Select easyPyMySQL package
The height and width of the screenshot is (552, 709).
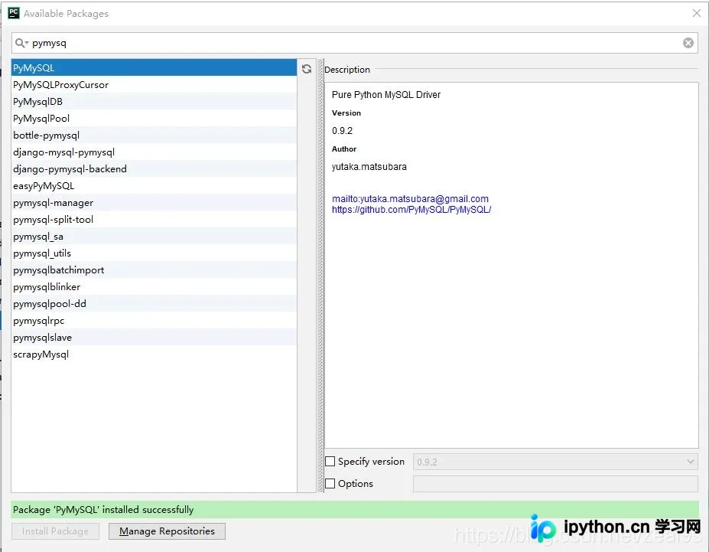pos(154,185)
